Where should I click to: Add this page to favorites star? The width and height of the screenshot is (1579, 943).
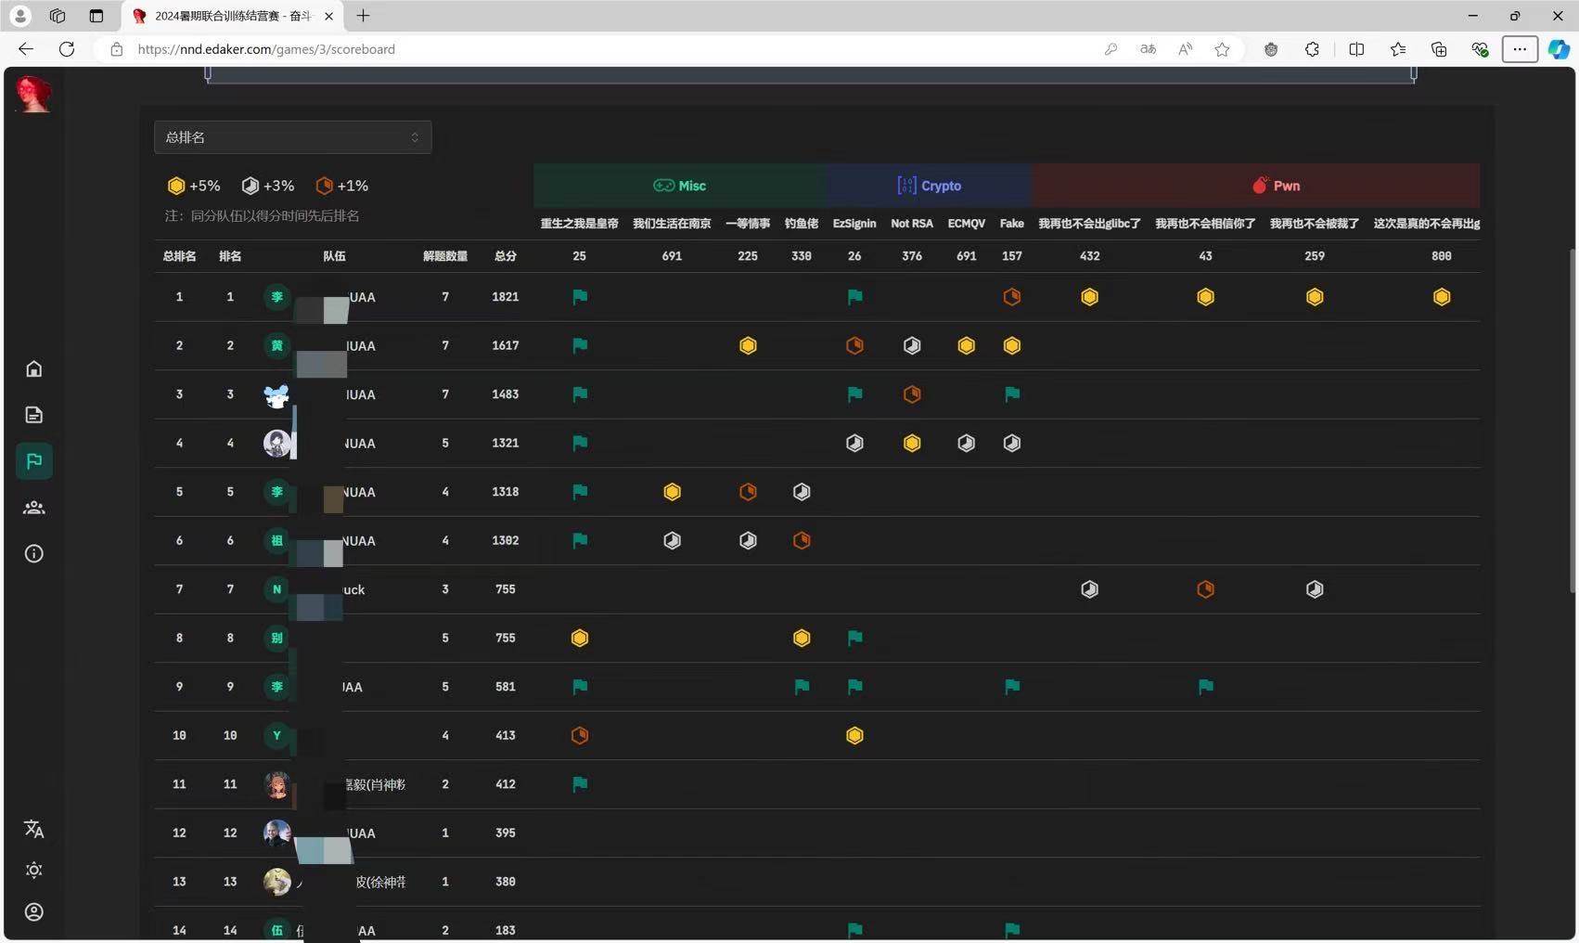click(x=1222, y=49)
